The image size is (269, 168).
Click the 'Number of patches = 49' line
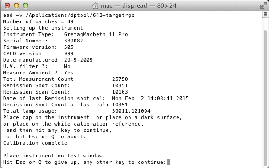pos(38,21)
